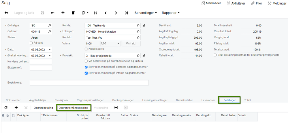Image resolution: width=288 pixels, height=133 pixels.
Task: Click the grid delete row X icon
Action: (26, 108)
